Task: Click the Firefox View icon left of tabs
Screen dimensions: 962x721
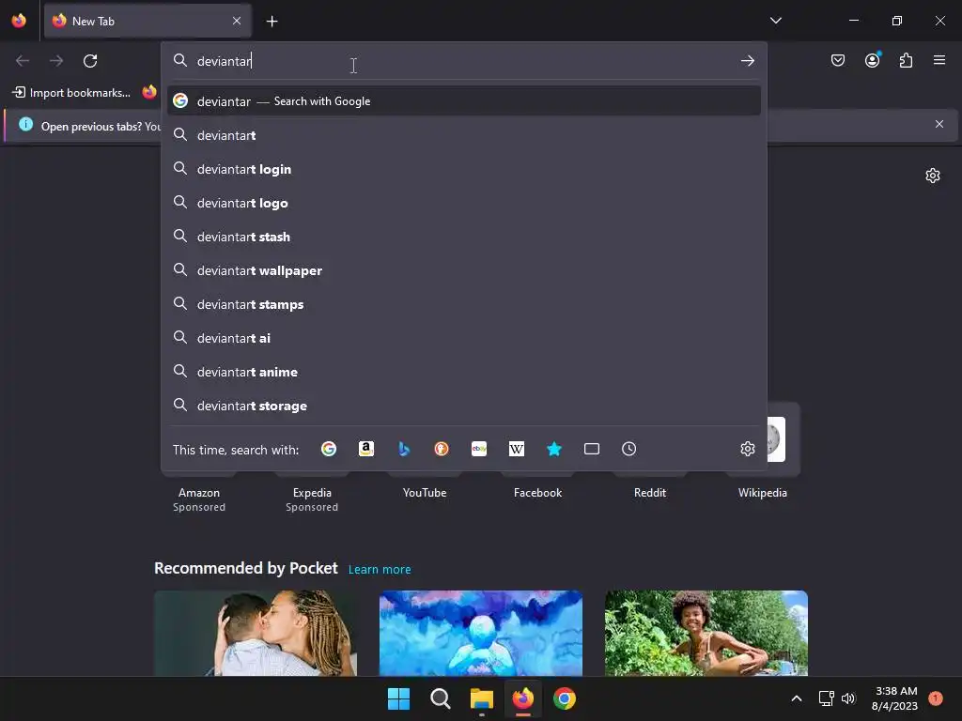Action: [x=19, y=21]
